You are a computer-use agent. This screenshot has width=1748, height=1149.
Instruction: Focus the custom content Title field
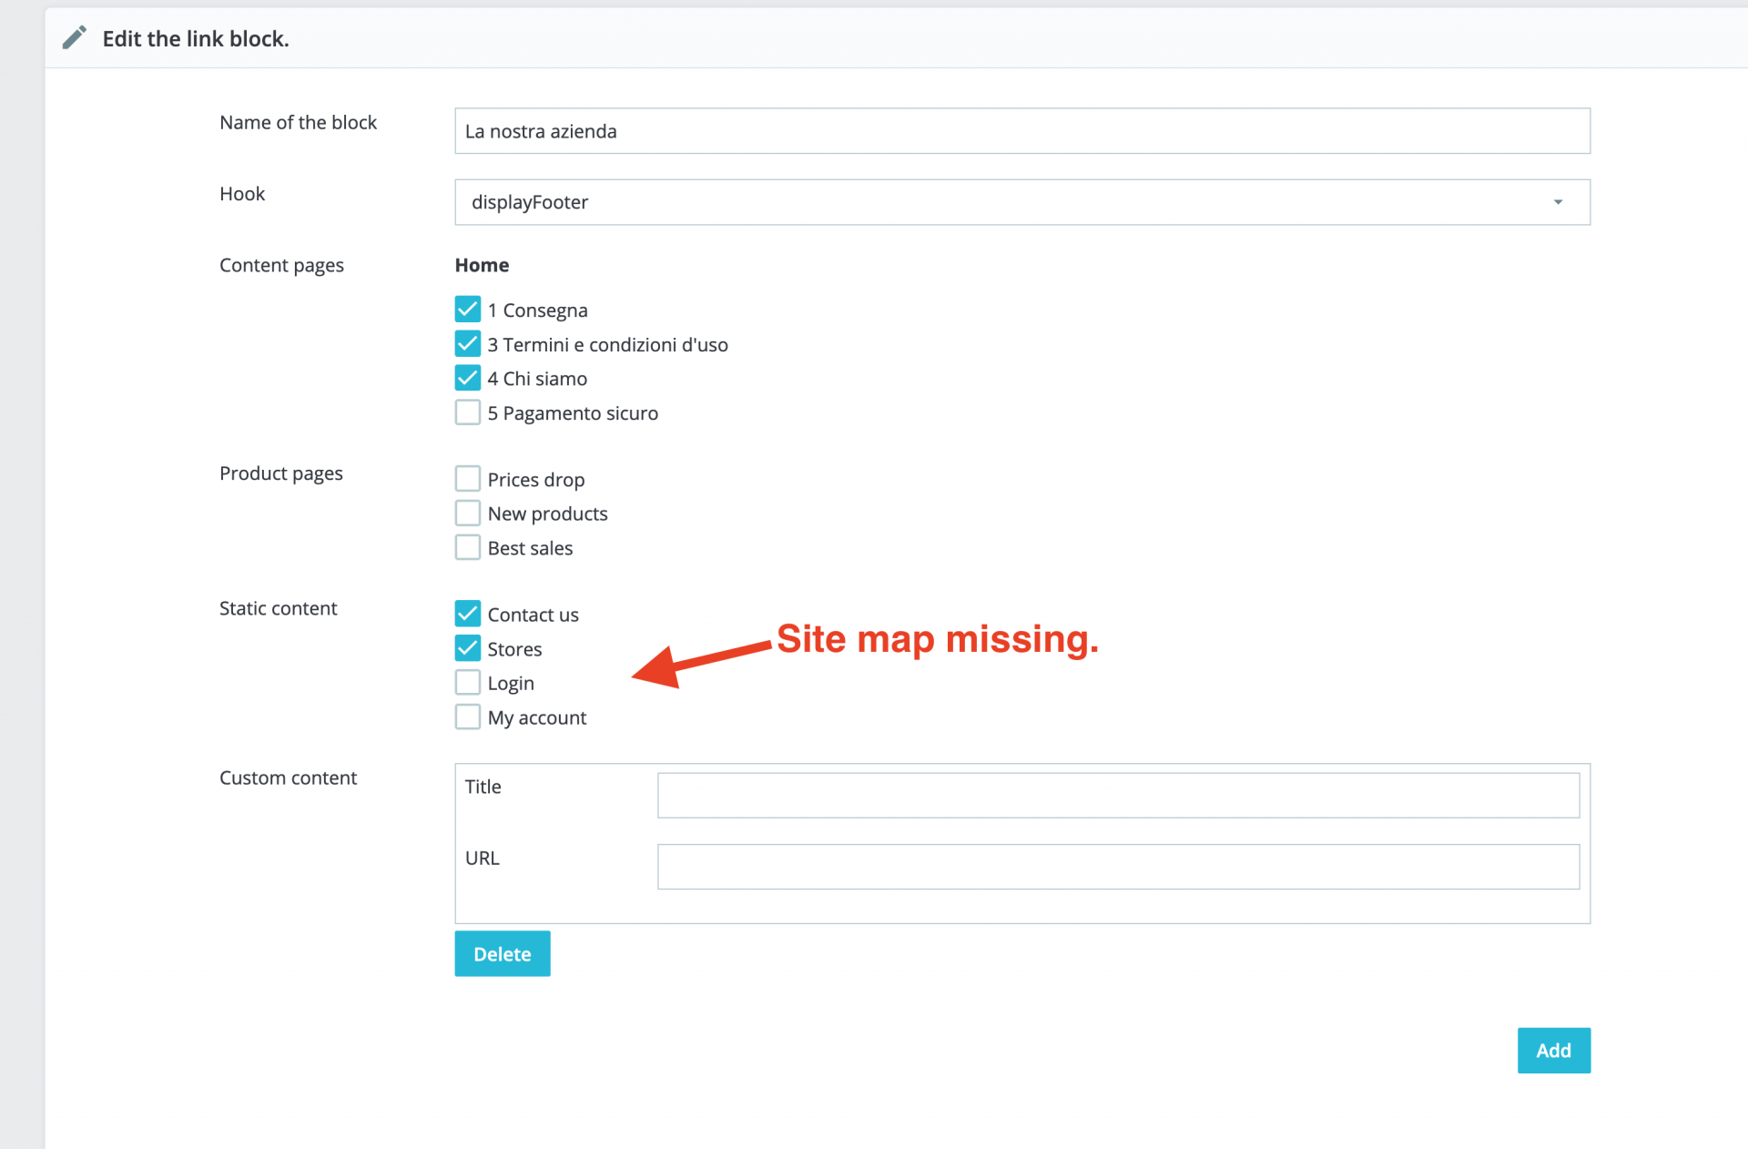(1117, 796)
